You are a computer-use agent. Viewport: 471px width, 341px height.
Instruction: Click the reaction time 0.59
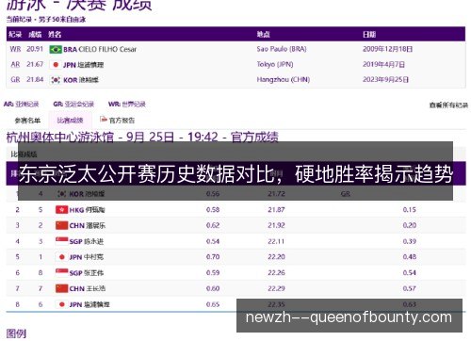click(x=213, y=272)
